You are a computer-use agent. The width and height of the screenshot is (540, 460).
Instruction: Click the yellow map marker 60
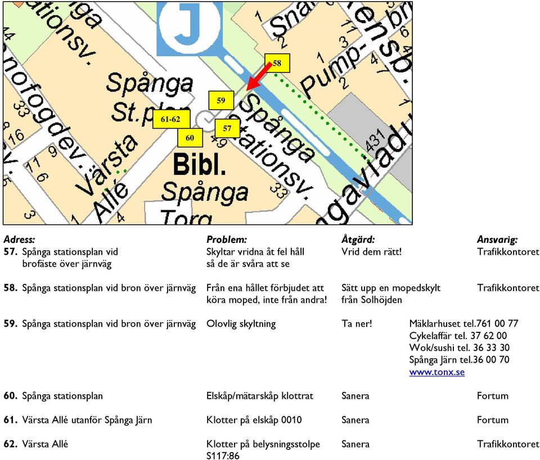(190, 138)
